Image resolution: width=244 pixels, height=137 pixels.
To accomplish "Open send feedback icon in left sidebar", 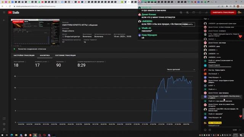I will [x=4, y=129].
